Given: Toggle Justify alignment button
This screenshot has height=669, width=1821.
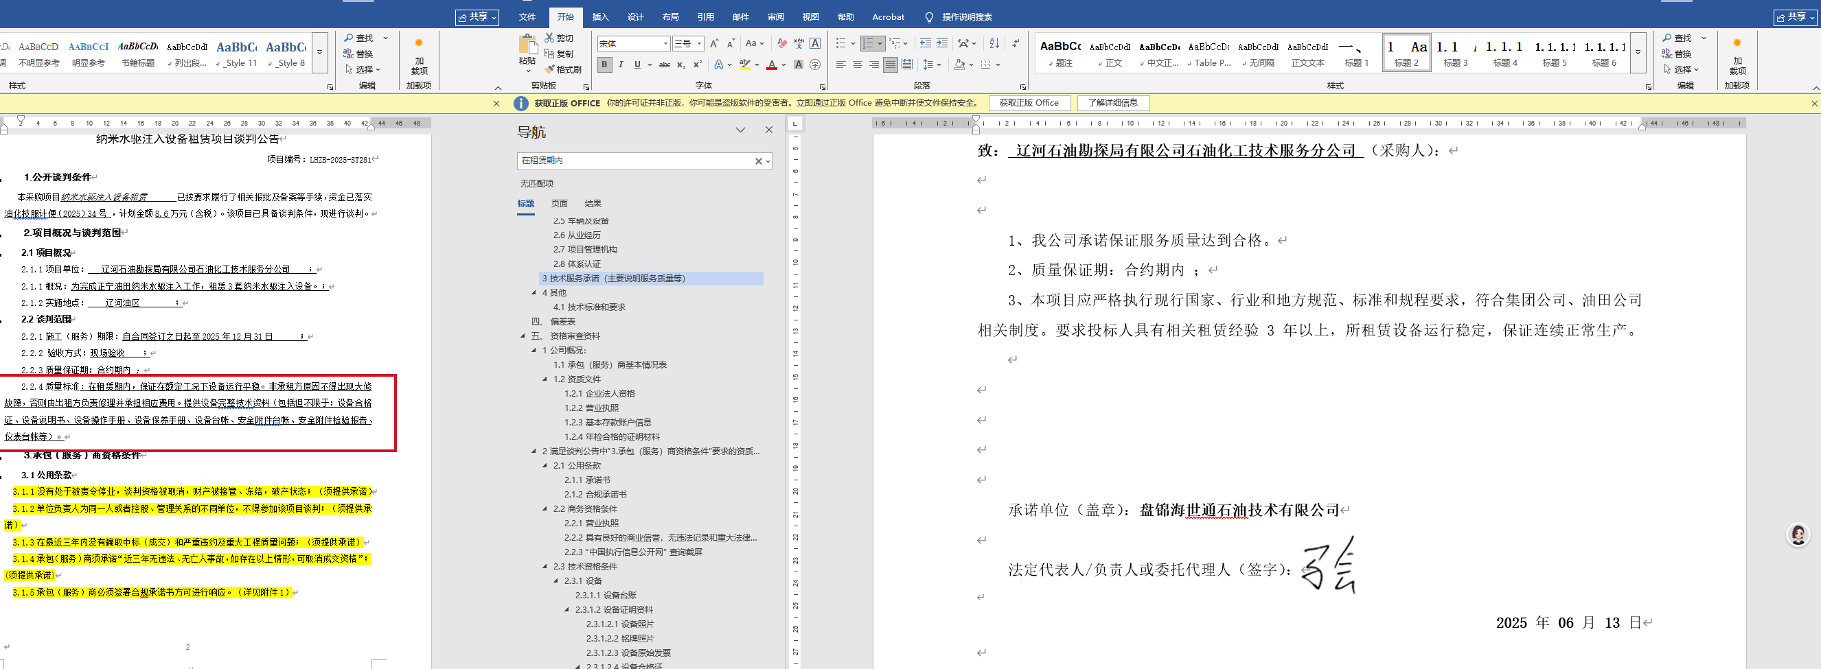Looking at the screenshot, I should tap(891, 65).
